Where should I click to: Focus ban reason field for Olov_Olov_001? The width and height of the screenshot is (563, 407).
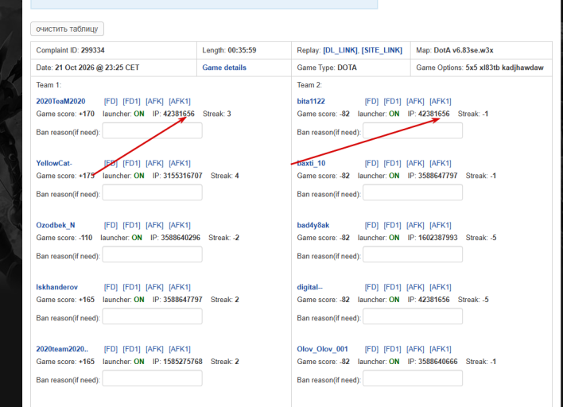[x=413, y=378]
